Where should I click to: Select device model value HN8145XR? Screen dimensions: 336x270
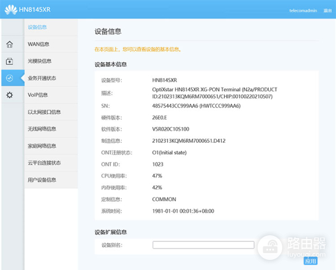click(x=165, y=80)
